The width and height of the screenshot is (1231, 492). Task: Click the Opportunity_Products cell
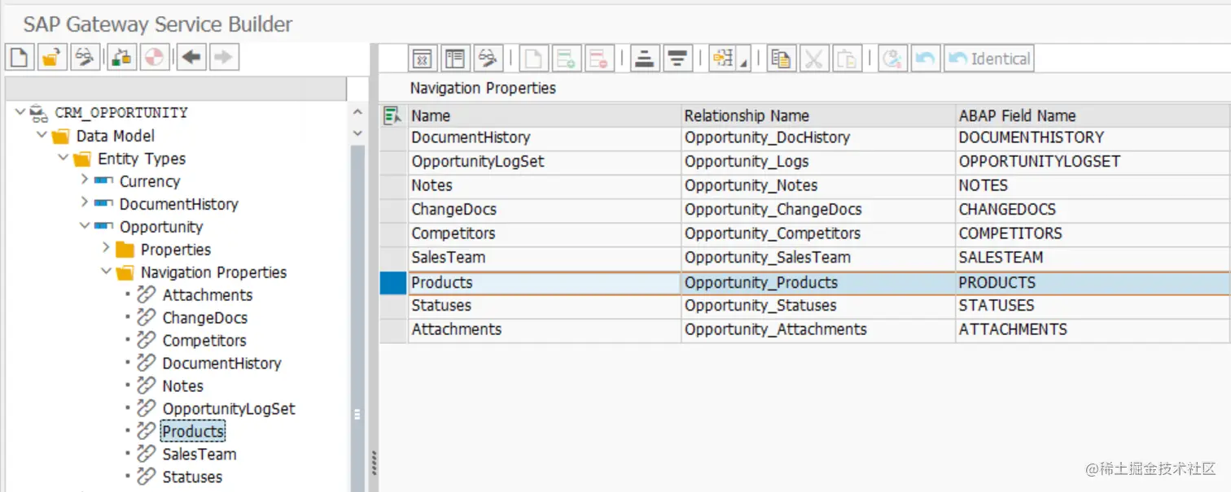818,282
